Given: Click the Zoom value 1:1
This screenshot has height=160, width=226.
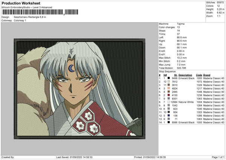Looking at the screenshot, I should pyautogui.click(x=218, y=16).
